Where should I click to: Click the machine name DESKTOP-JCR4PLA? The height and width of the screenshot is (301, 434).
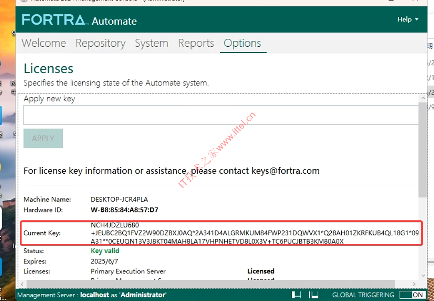[119, 199]
